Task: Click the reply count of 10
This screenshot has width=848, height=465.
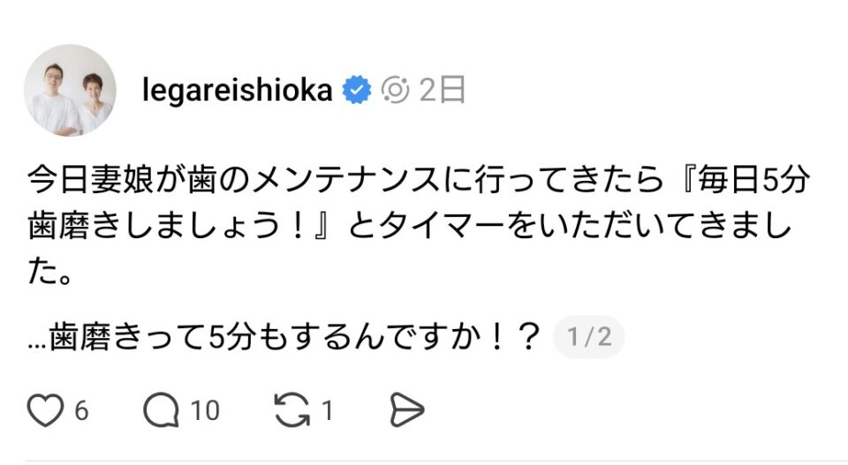Action: pos(205,410)
